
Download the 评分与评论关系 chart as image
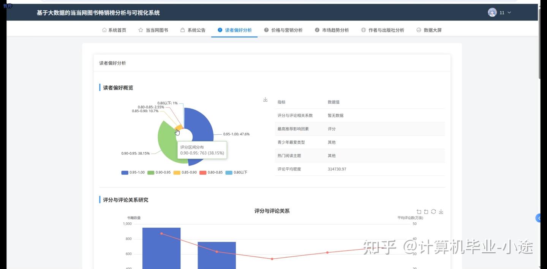point(441,212)
